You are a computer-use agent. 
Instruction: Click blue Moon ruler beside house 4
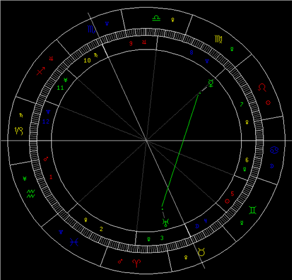coord(197,226)
